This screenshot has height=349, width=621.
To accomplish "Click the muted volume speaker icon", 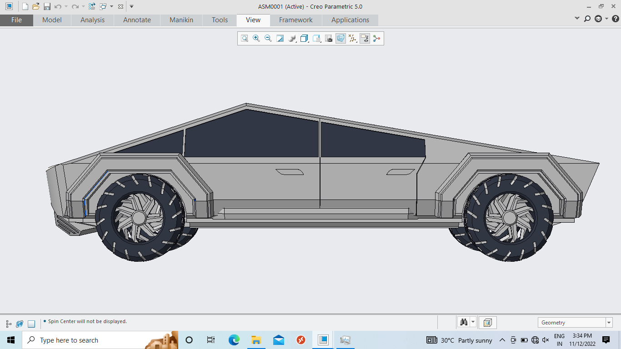I will [546, 340].
